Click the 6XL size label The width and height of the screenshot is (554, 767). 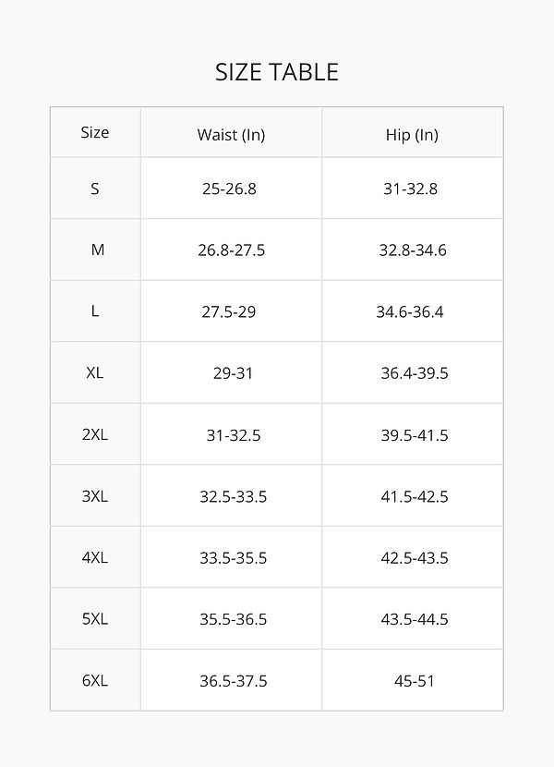[95, 681]
